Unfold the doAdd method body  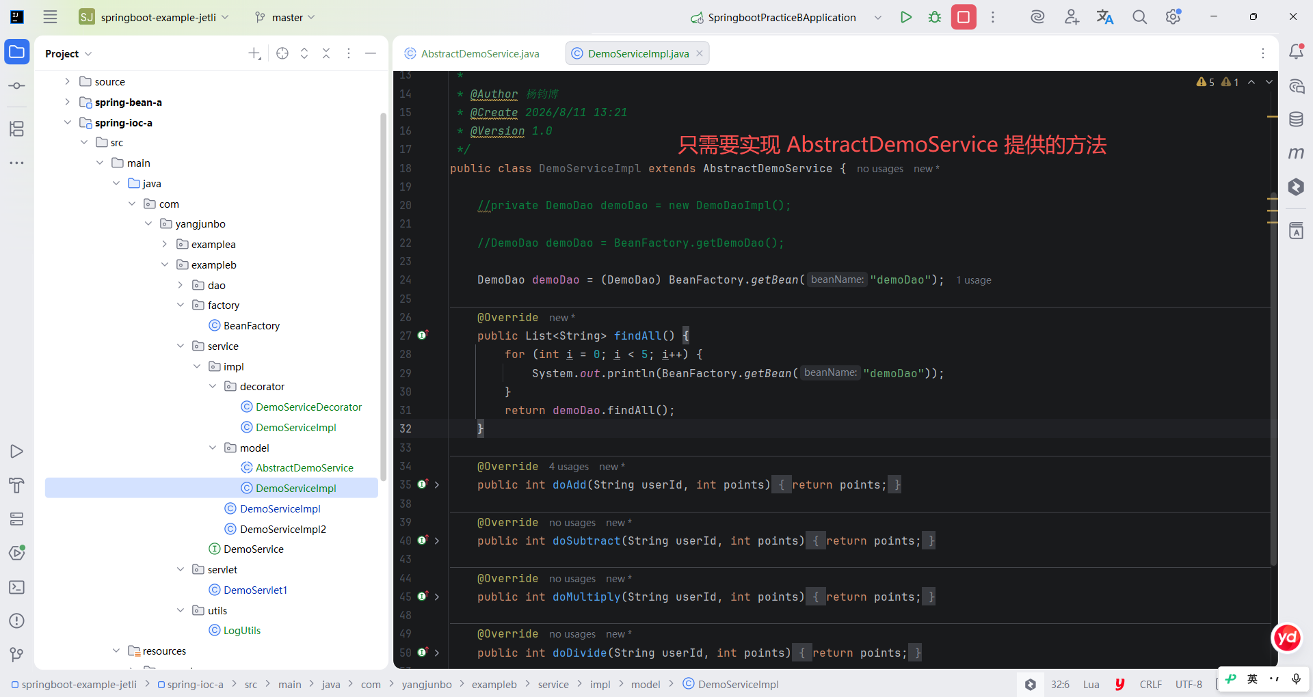point(437,484)
